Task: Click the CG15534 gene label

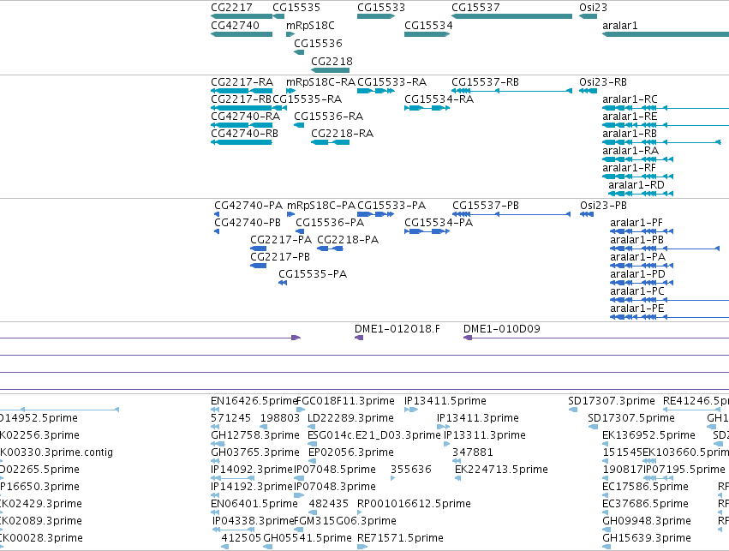Action: click(x=428, y=26)
